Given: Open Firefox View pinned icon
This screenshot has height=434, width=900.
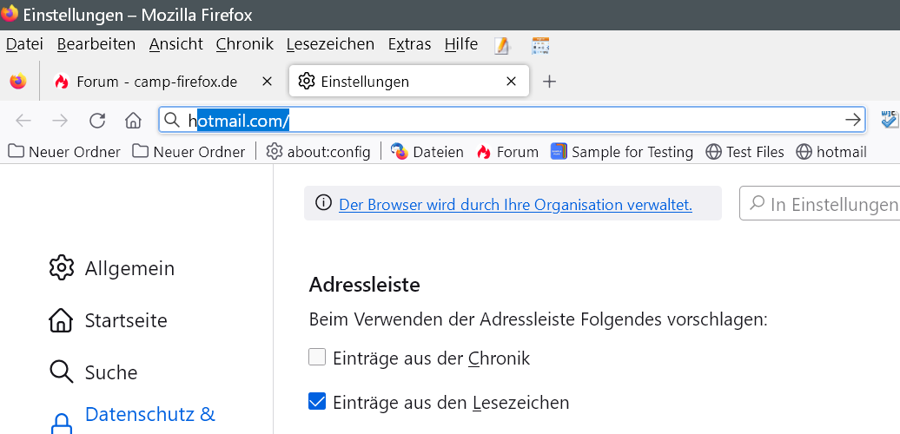Looking at the screenshot, I should click(18, 82).
